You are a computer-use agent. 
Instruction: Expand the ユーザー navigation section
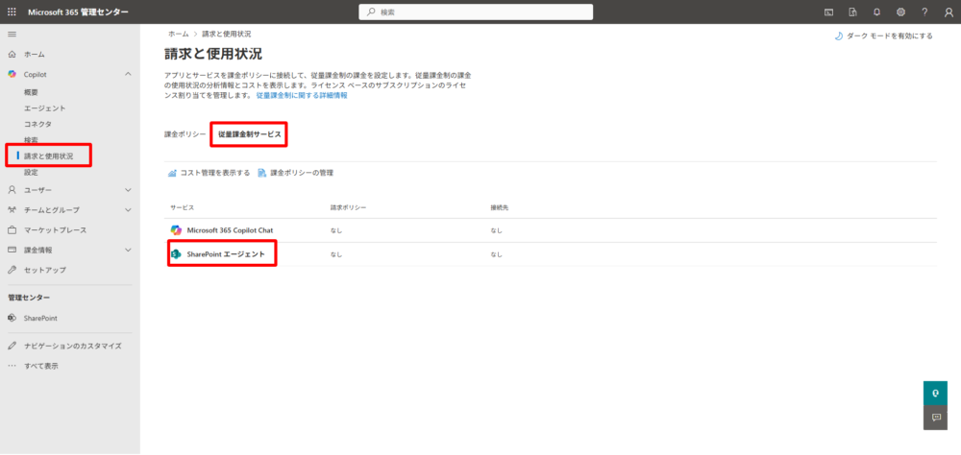click(128, 190)
